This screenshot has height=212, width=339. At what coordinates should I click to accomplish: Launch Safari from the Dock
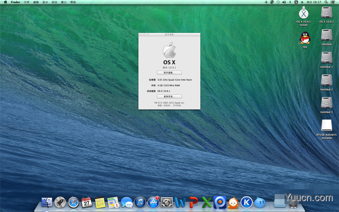click(x=73, y=203)
